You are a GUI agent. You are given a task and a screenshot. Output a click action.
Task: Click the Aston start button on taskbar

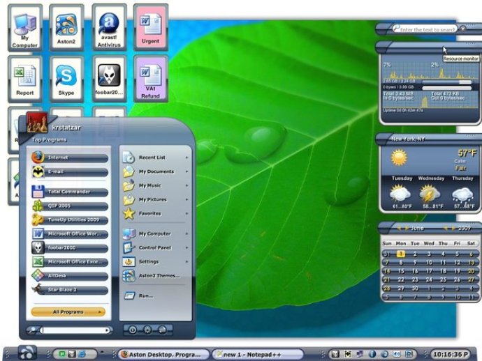27,353
